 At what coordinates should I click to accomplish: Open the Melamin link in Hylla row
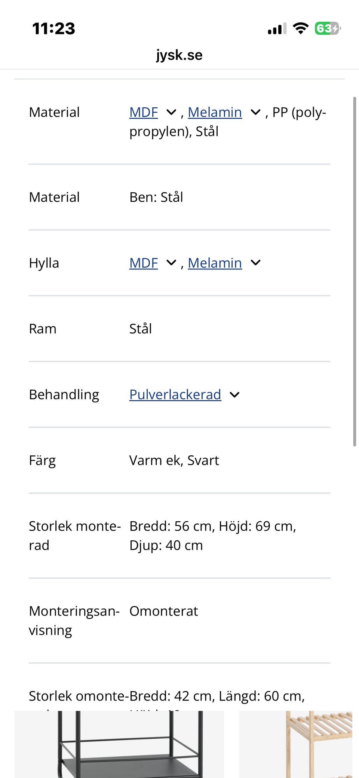215,263
